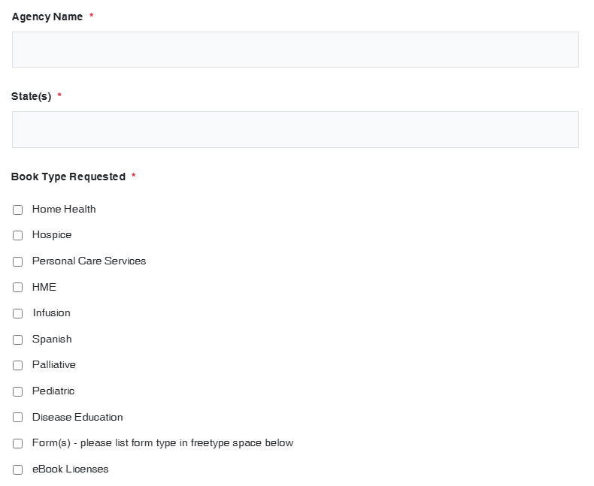Screen dimensions: 594x486
Task: Check the Form(s) freetype option box
Action: click(x=17, y=443)
